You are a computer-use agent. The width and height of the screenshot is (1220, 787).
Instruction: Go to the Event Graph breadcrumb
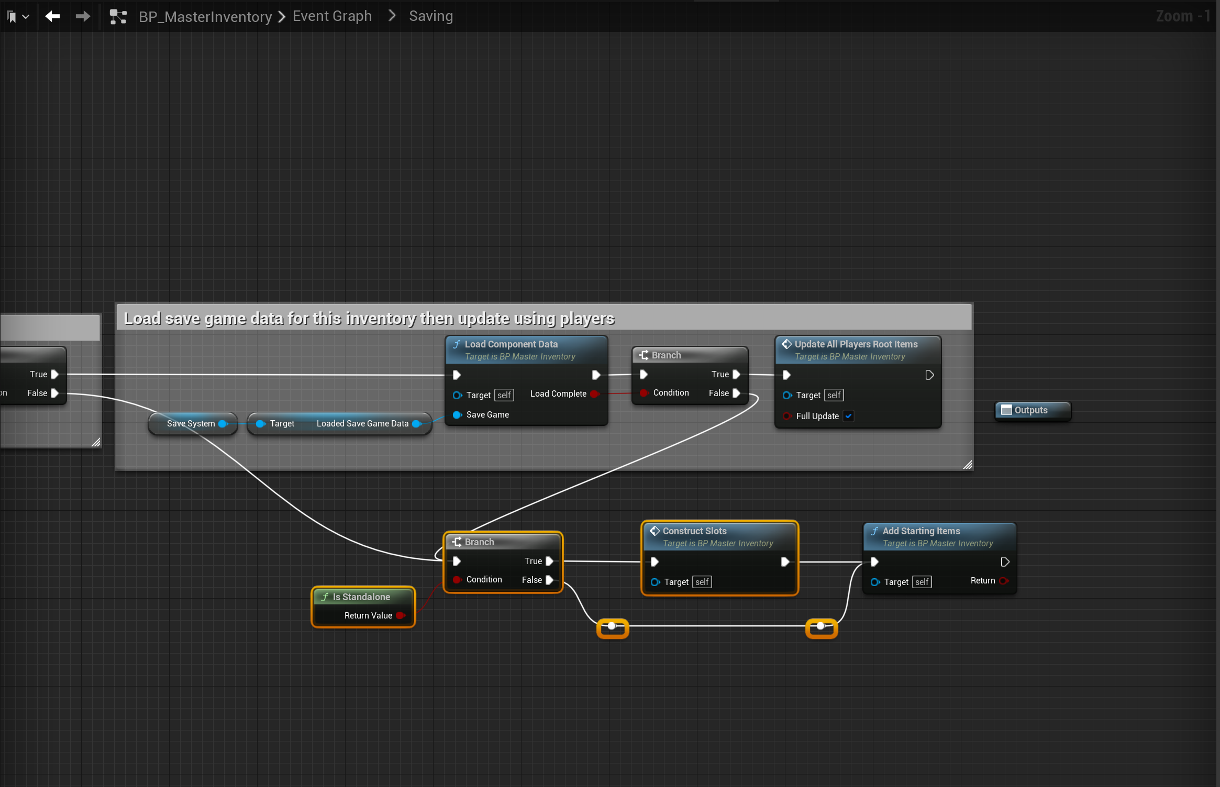pos(332,16)
